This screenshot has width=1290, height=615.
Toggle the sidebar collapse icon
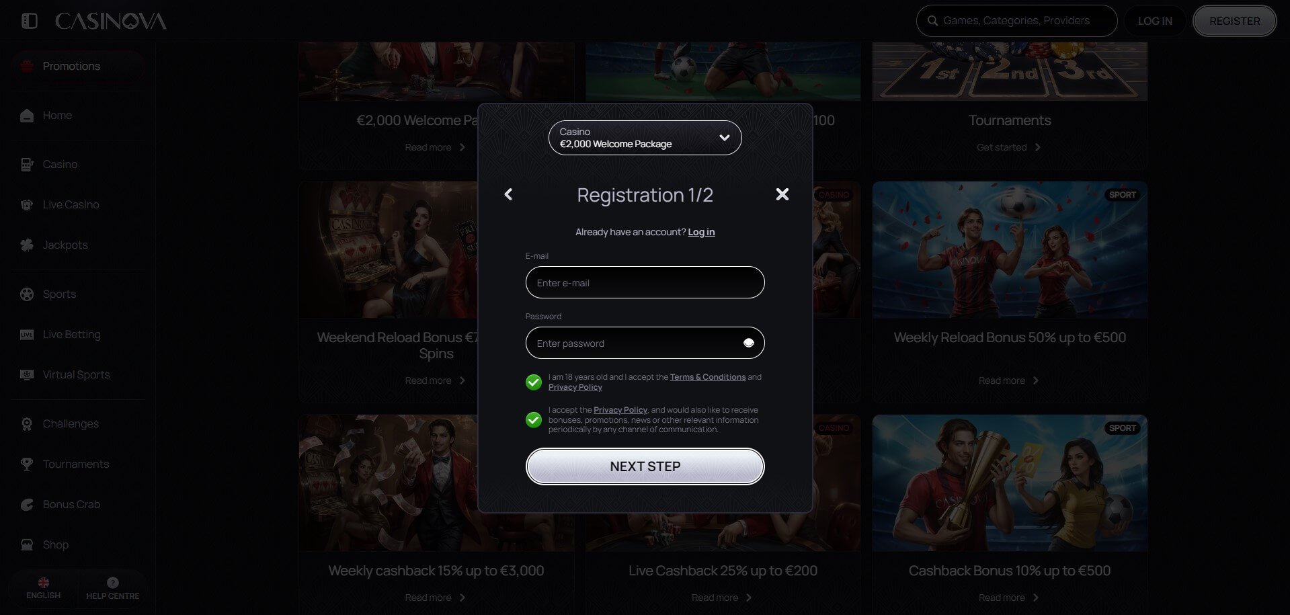point(30,21)
